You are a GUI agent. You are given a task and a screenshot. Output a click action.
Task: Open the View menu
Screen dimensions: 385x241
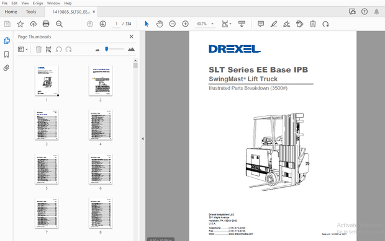click(x=25, y=3)
